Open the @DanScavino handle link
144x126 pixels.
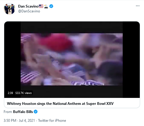[x=29, y=11]
